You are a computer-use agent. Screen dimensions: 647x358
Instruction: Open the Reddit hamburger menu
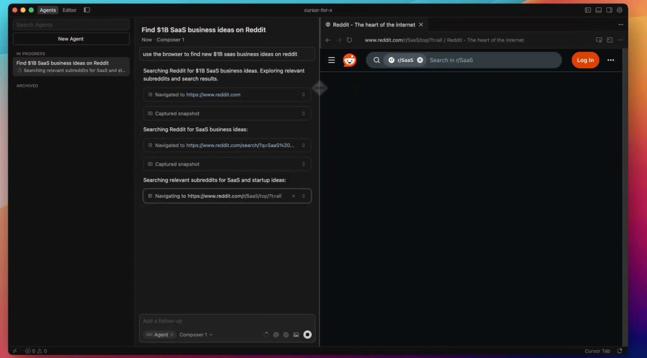point(331,60)
